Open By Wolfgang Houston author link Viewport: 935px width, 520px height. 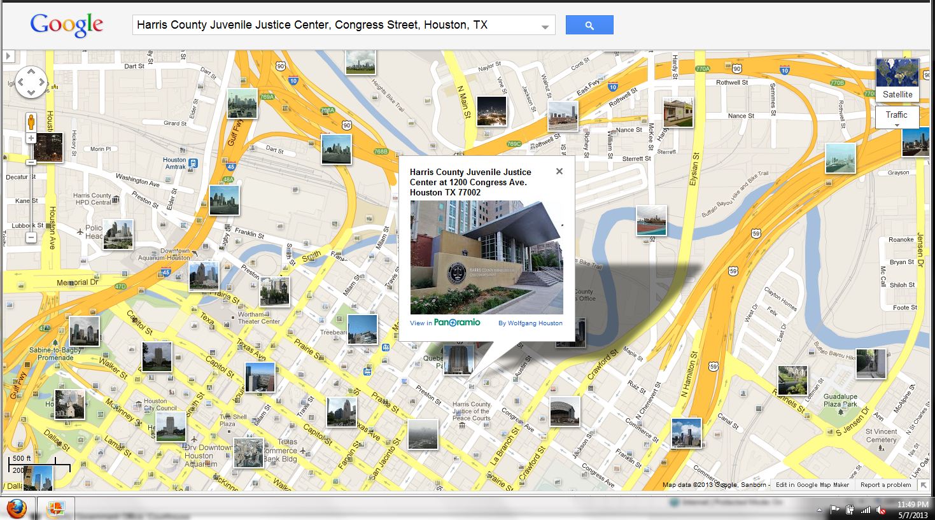530,323
